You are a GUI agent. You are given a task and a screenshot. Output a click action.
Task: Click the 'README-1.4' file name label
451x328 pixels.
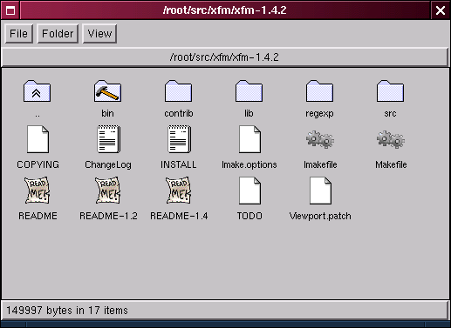point(179,216)
